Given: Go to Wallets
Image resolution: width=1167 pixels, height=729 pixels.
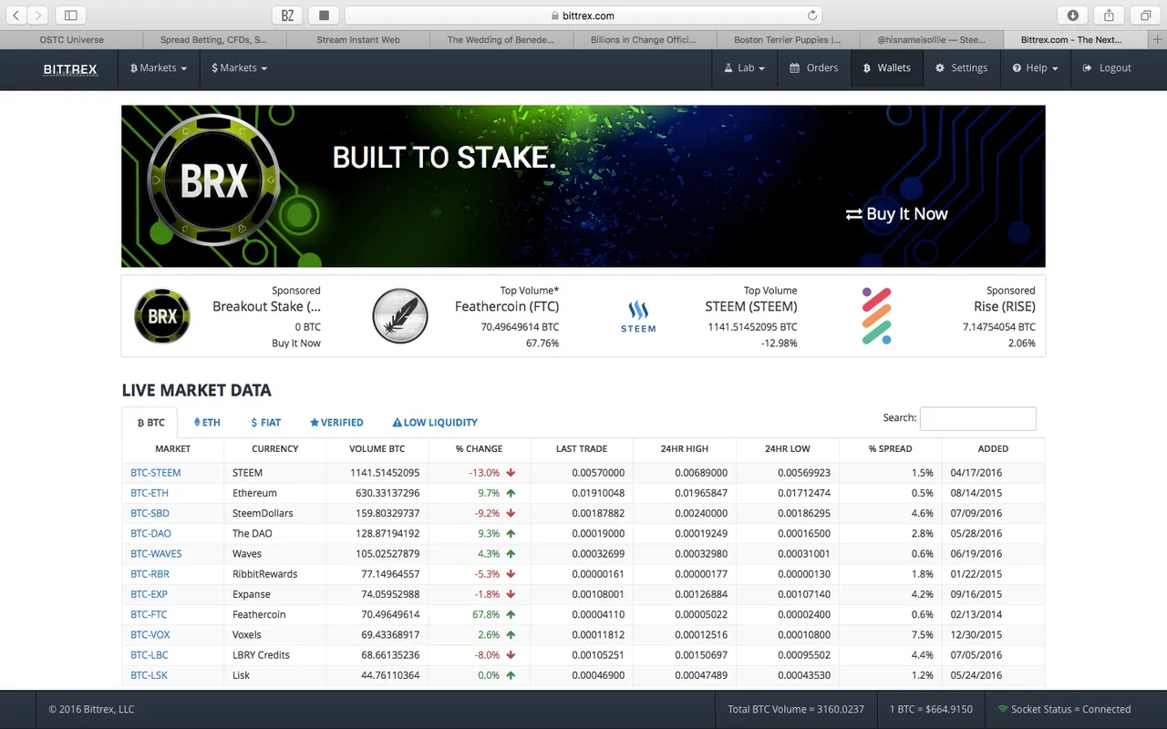Looking at the screenshot, I should pos(885,68).
